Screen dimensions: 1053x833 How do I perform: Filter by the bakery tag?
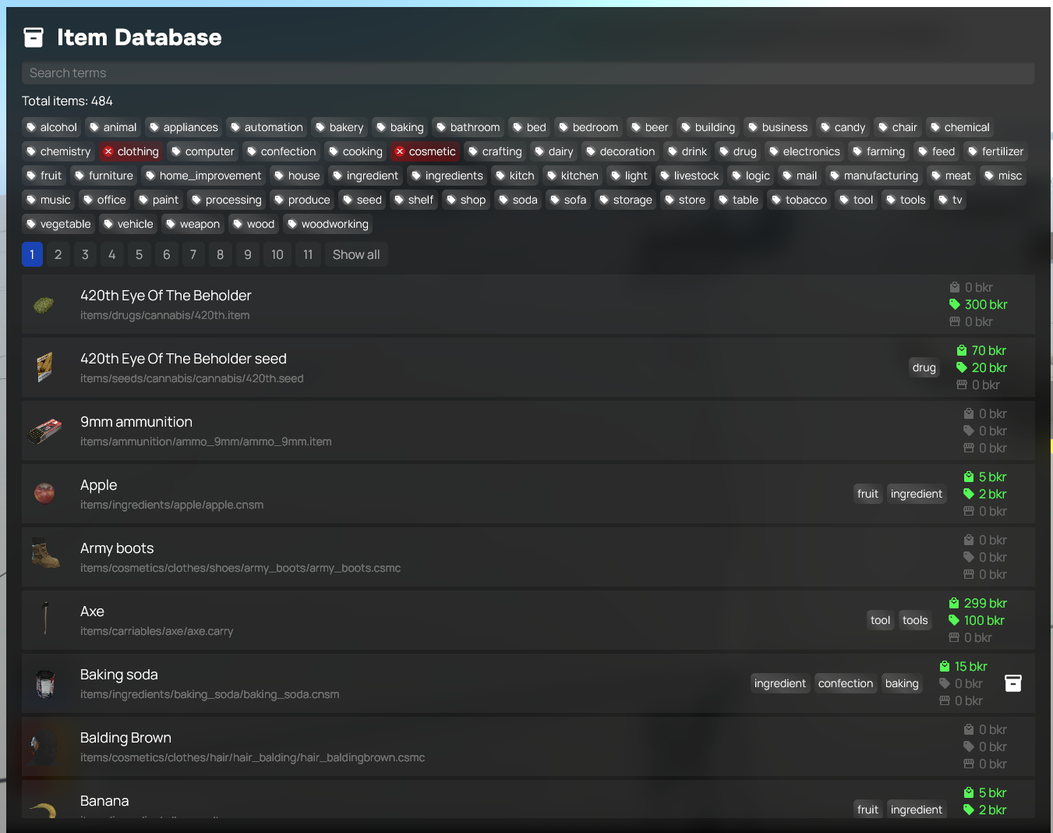click(339, 127)
